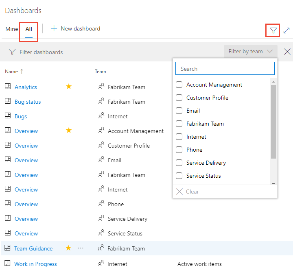Open the Work in Progress dashboard
The width and height of the screenshot is (293, 270).
tap(35, 264)
